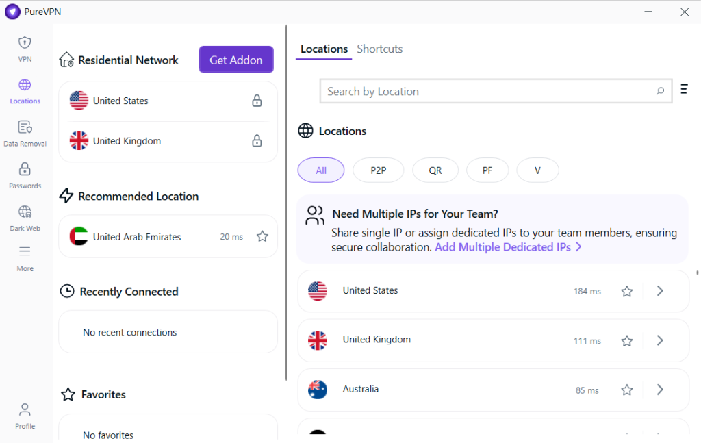This screenshot has height=443, width=701.
Task: Select the P2P filter chip
Action: coord(378,170)
